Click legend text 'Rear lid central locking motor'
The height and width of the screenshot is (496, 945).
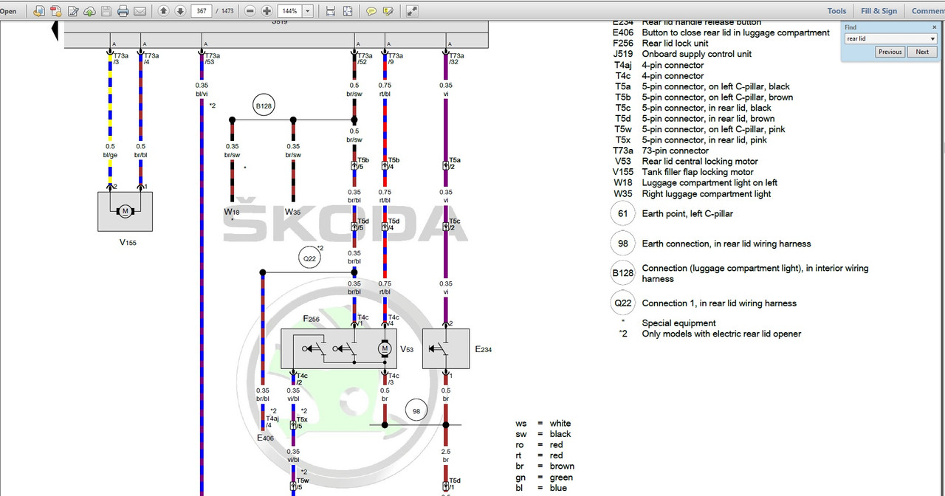(700, 161)
